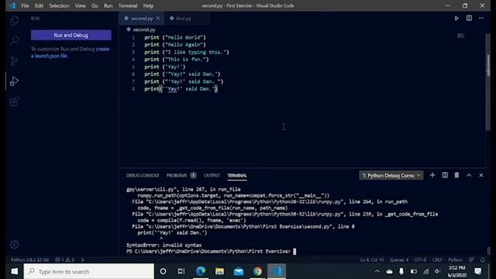Open the Run and Debug view icon

14,81
